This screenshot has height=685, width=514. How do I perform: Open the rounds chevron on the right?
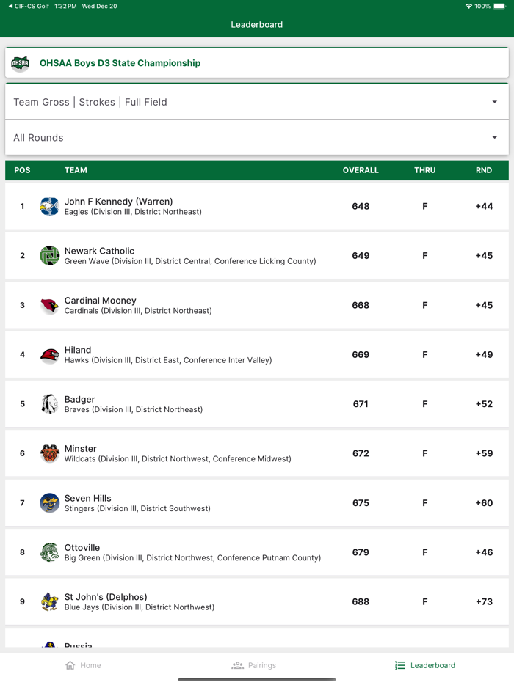496,137
